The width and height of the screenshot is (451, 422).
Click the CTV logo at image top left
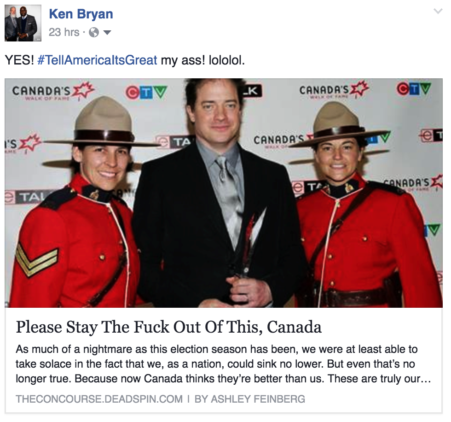pos(146,93)
